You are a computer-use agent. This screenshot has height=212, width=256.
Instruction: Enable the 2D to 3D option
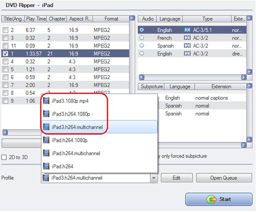tap(4, 157)
